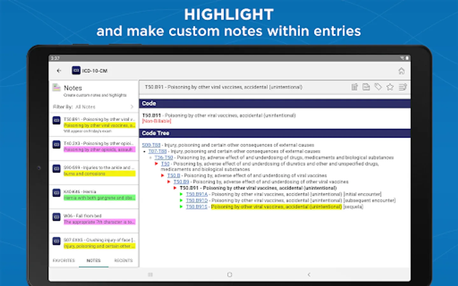Viewport: 458px width, 286px height.
Task: Tap the highlight marker icon in entry toolbar
Action: (x=355, y=87)
